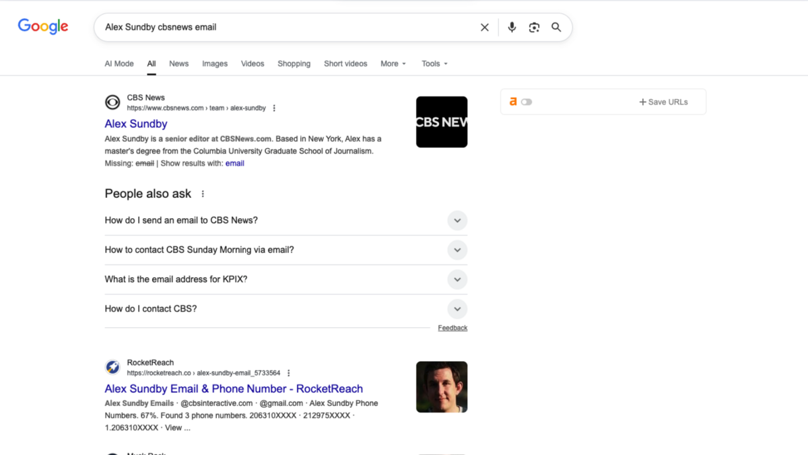Click the RocketReach profile photo thumbnail

(x=441, y=387)
